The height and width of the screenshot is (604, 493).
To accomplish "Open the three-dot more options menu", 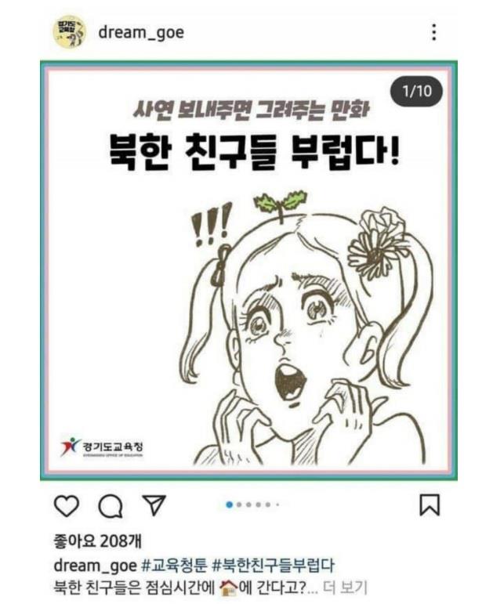I will coord(434,32).
